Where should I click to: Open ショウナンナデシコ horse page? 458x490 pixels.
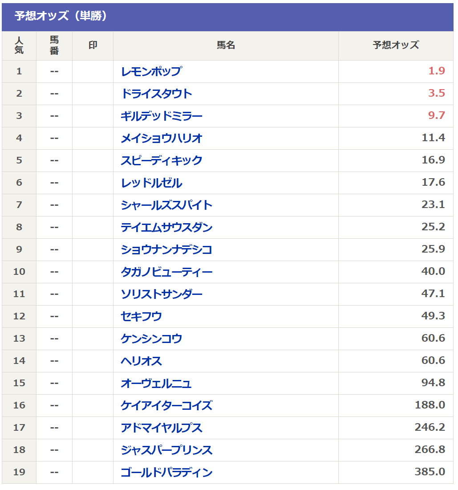[x=166, y=250]
